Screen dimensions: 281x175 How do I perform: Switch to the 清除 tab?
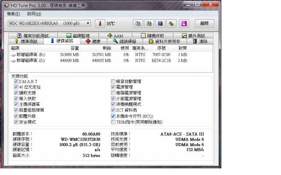(x=200, y=42)
